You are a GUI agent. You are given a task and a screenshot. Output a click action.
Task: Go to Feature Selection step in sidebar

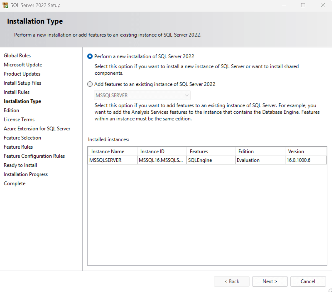[22, 138]
